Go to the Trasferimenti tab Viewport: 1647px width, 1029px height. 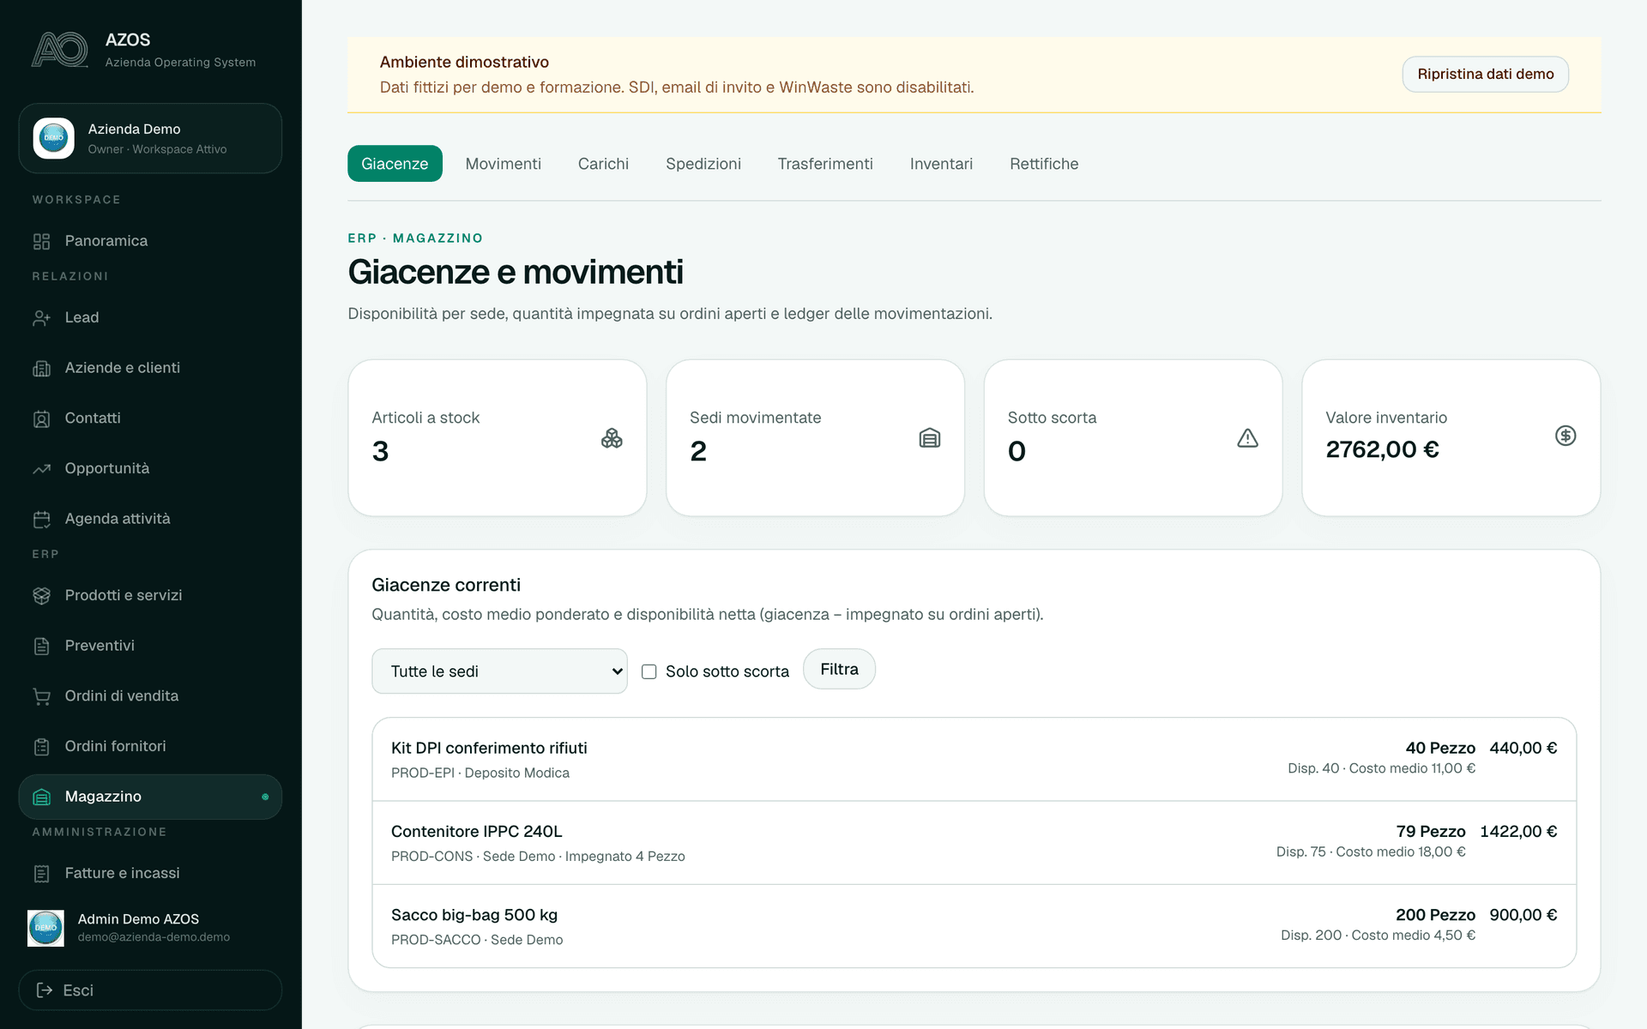coord(825,164)
